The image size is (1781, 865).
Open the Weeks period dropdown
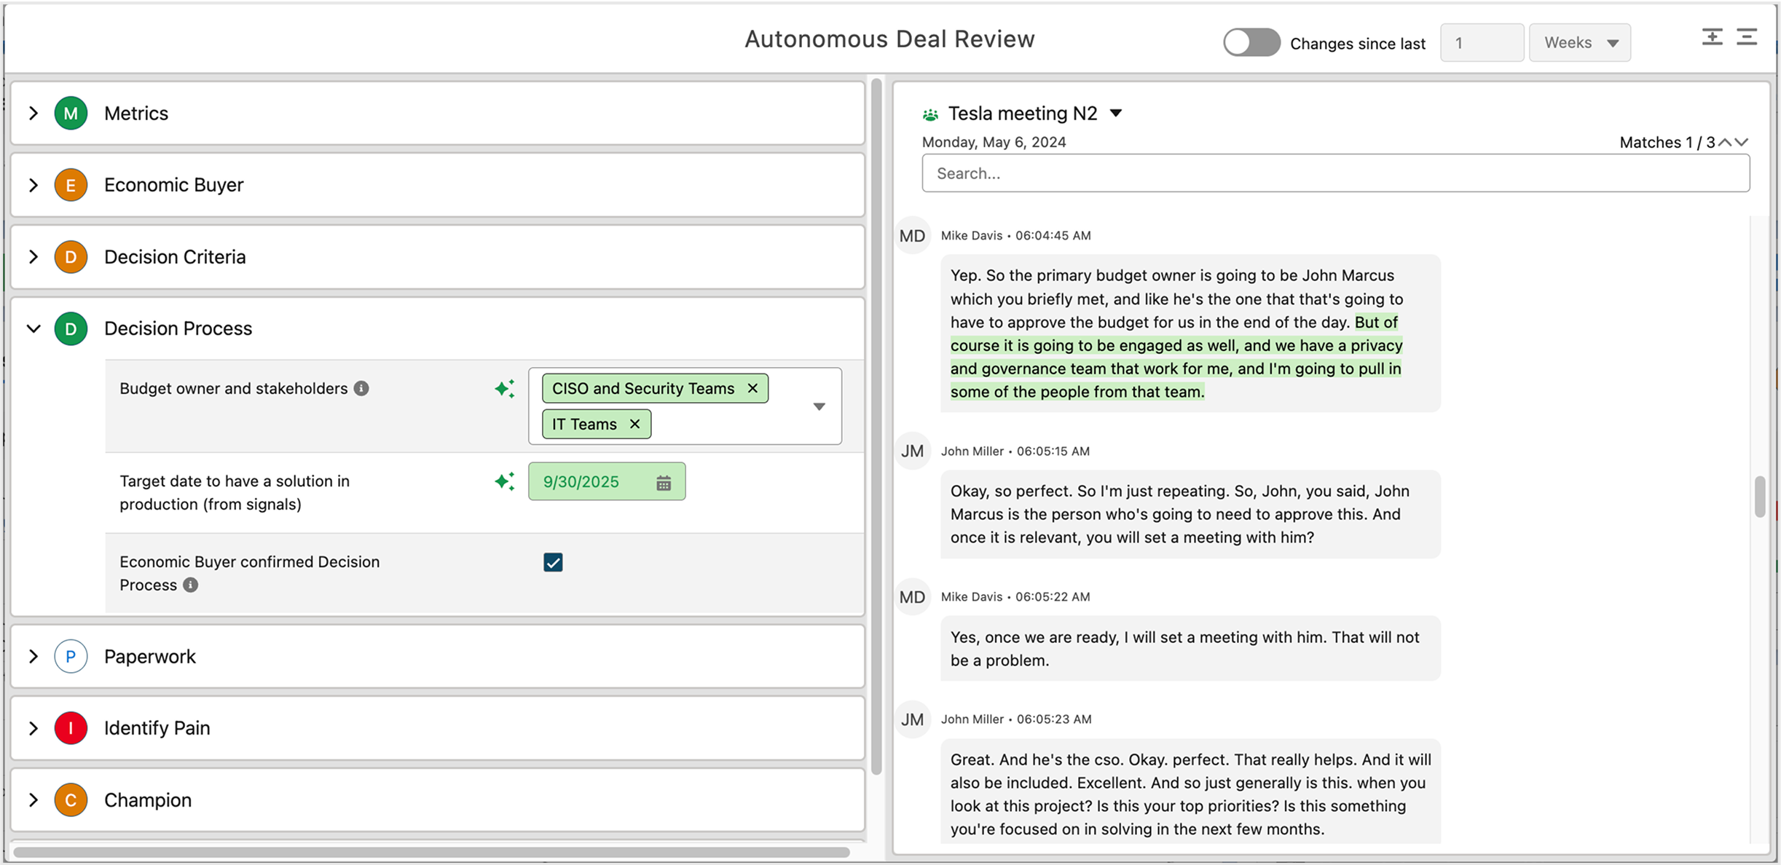(1579, 43)
